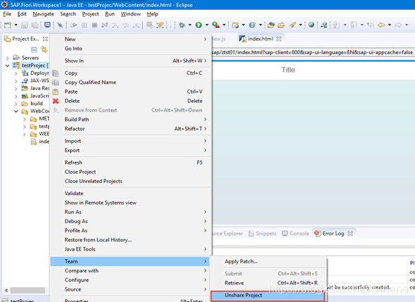This screenshot has height=302, width=415.
Task: Collapse the testProjec project node
Action: [7, 65]
